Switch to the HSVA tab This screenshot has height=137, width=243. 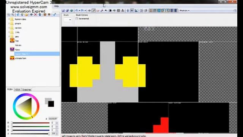point(17,90)
